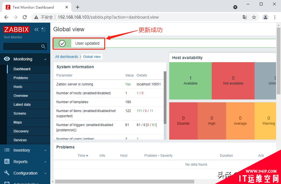Screen dimensions: 281x184
Task: Click the page horizontal scrollbar
Action: (x=124, y=182)
